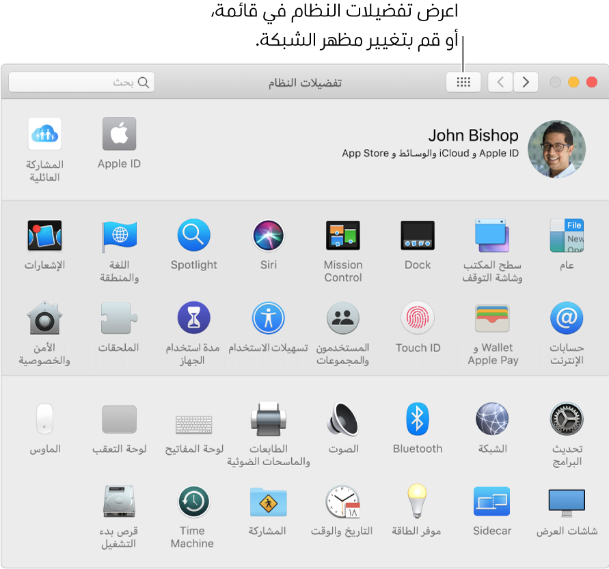This screenshot has height=569, width=609.
Task: Open Family Sharing (المشاركة العائلية) pane
Action: point(44,134)
